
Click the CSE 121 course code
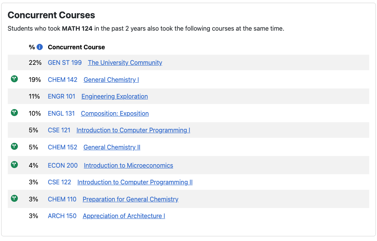coord(59,130)
